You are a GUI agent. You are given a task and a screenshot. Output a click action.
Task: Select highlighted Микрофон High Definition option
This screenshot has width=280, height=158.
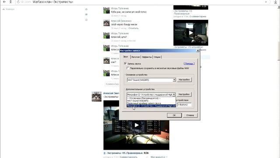151,106
